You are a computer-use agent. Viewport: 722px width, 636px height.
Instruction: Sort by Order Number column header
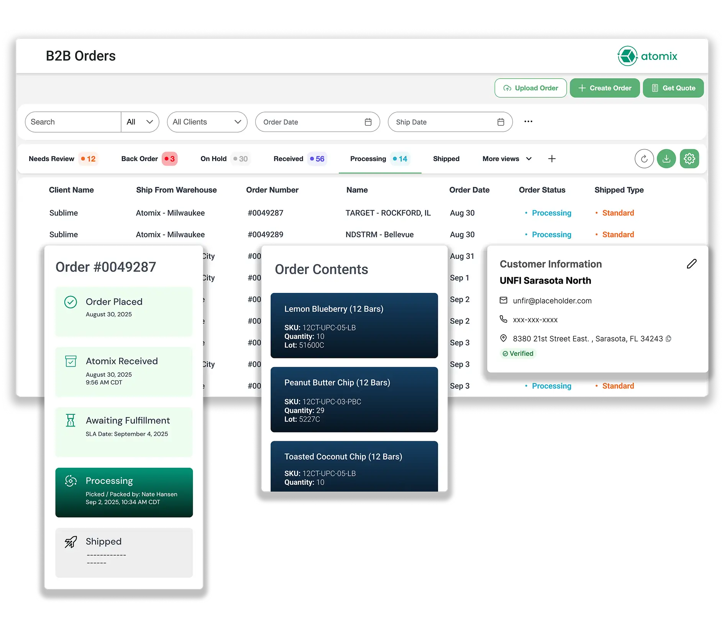point(272,190)
